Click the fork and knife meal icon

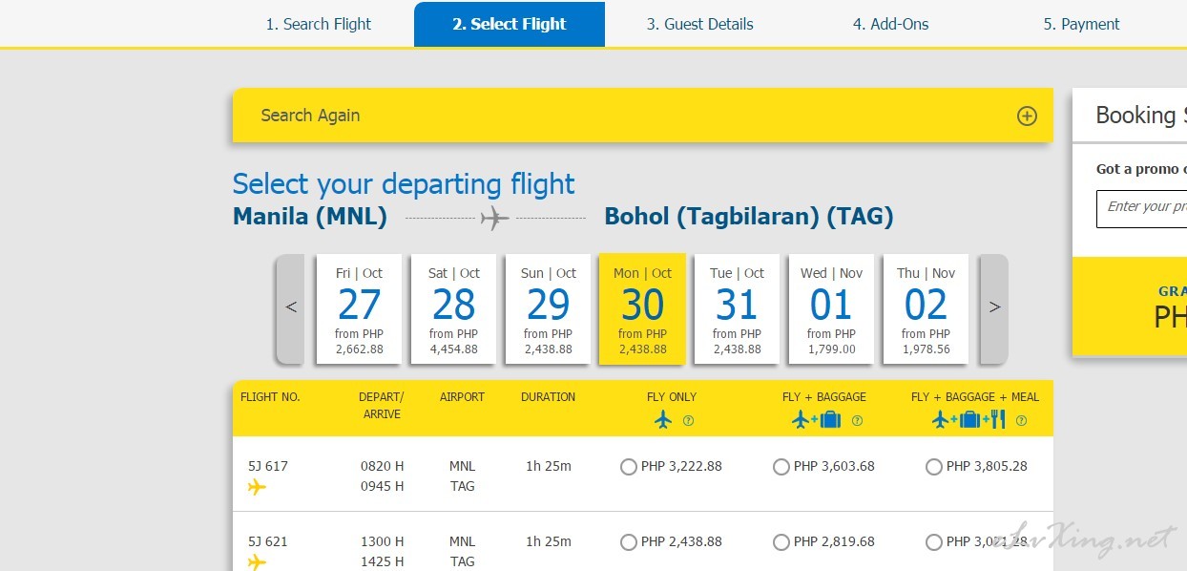coord(998,419)
